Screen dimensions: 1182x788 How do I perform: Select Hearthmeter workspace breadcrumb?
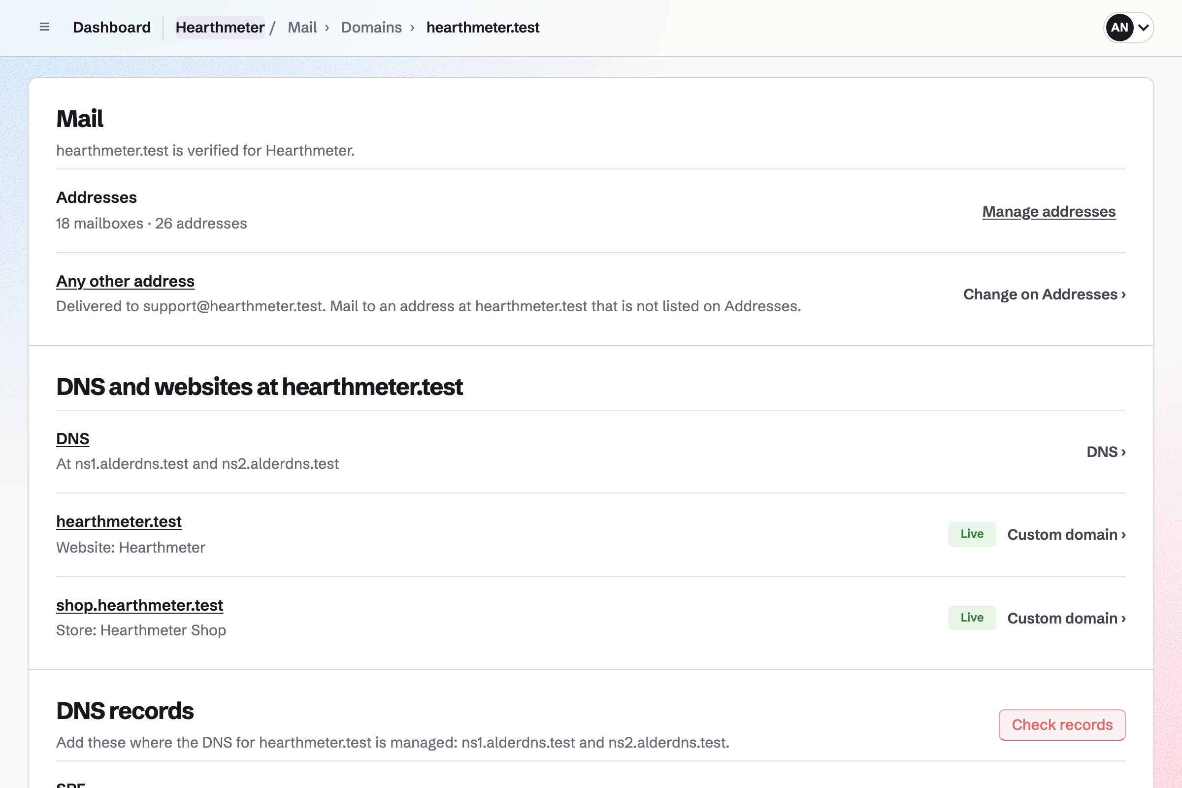coord(220,27)
